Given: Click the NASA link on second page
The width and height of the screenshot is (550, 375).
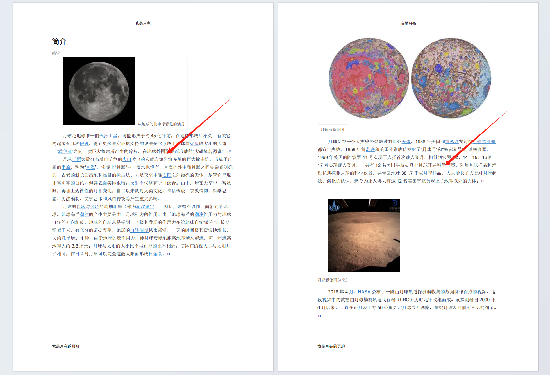Looking at the screenshot, I should 364,292.
